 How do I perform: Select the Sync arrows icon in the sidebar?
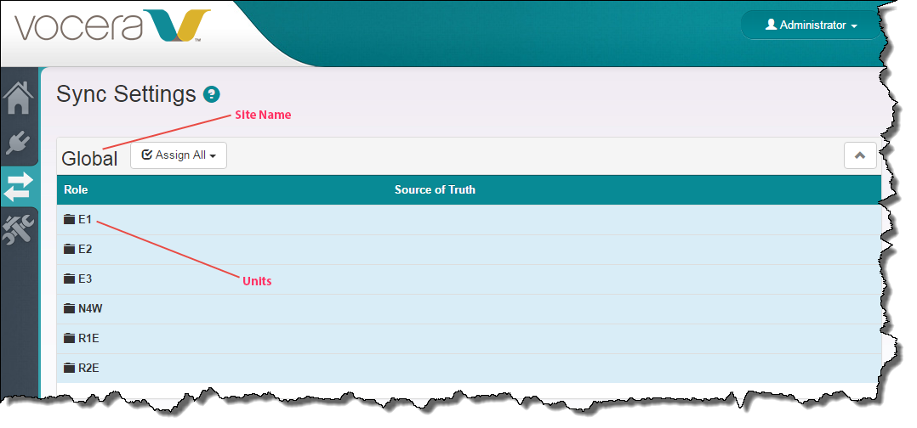pyautogui.click(x=18, y=187)
